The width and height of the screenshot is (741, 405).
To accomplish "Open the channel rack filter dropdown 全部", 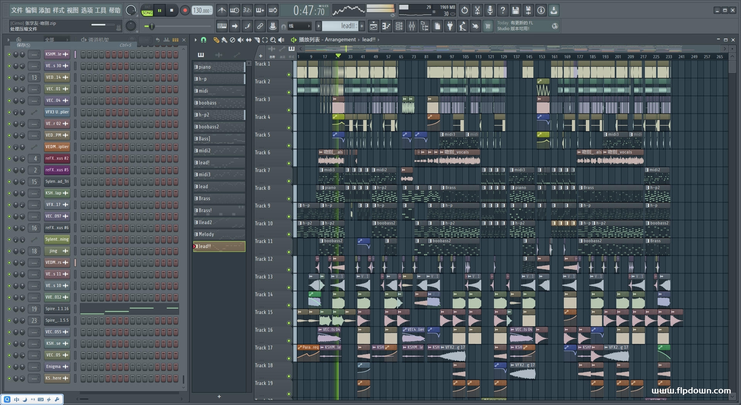I will [56, 40].
